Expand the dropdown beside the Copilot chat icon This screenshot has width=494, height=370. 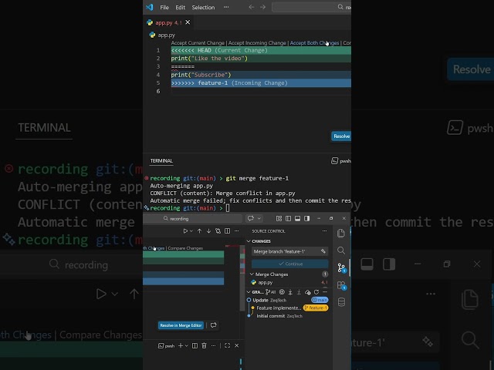pyautogui.click(x=259, y=218)
